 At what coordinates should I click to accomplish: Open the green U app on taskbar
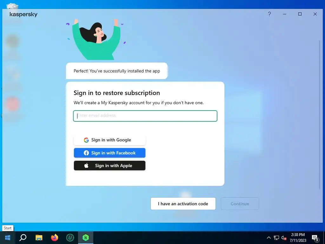point(70,238)
